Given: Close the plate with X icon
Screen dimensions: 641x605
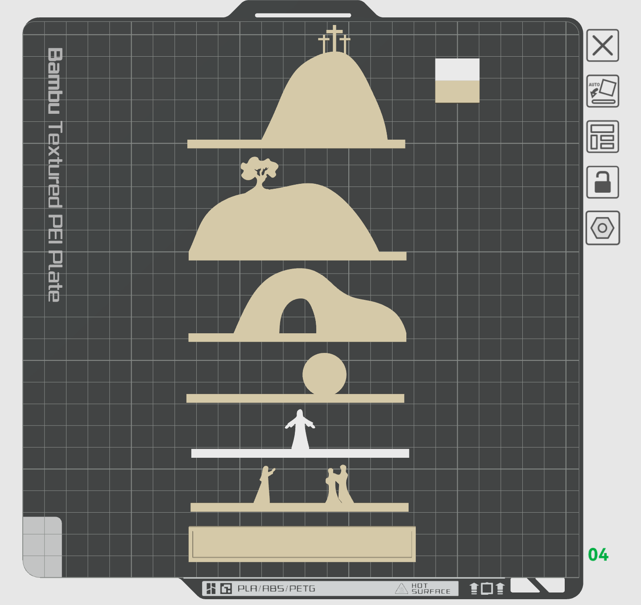Looking at the screenshot, I should pos(602,46).
